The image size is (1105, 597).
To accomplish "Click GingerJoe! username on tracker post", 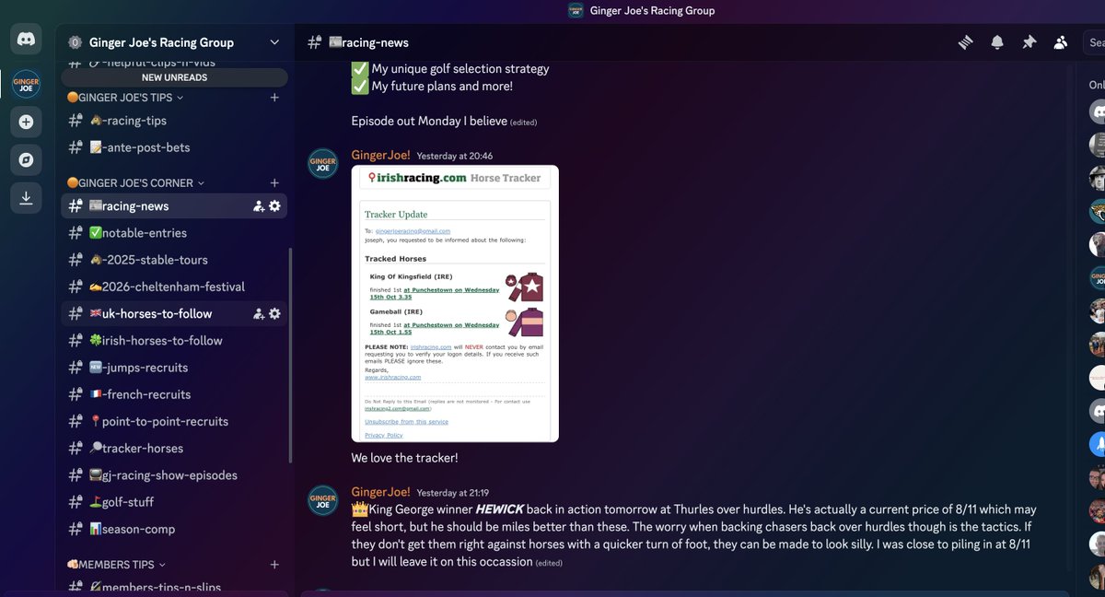I will tap(380, 156).
